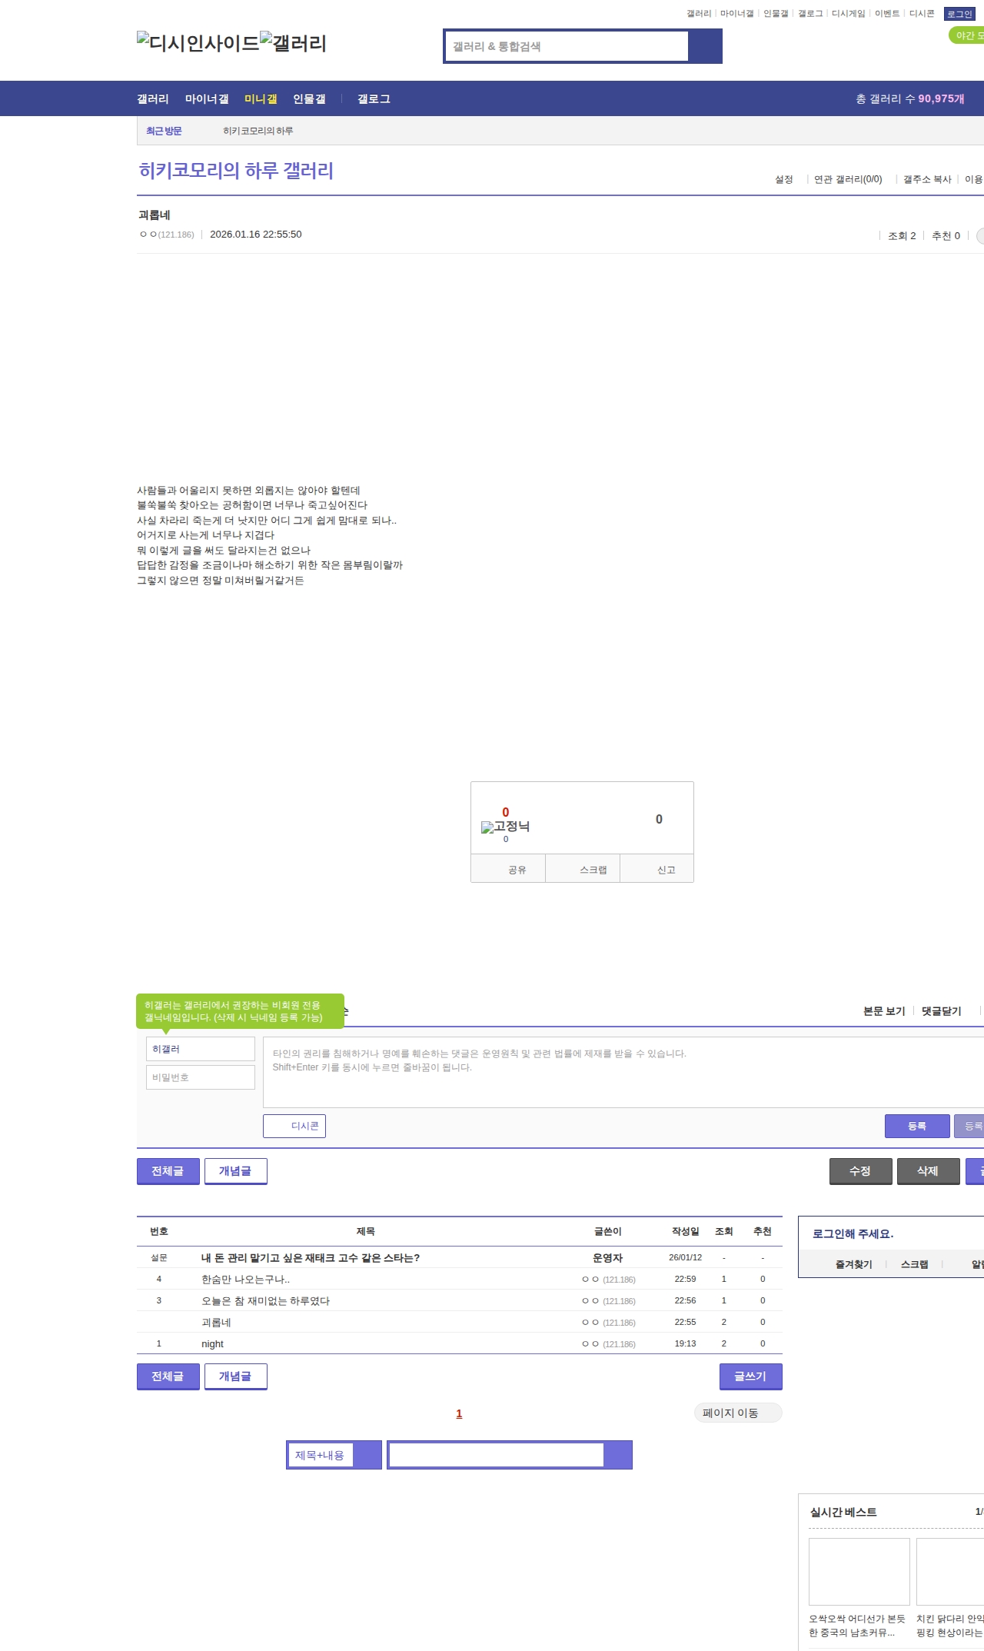This screenshot has width=984, height=1651.
Task: Click the 히갤러 nickname field
Action: tap(201, 1049)
